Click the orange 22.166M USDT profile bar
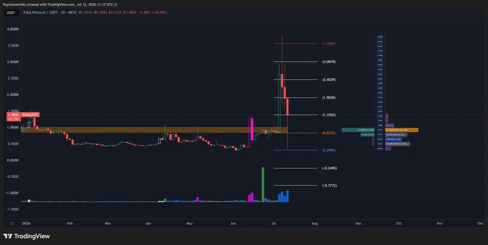Image resolution: width=488 pixels, height=245 pixels. pyautogui.click(x=401, y=130)
